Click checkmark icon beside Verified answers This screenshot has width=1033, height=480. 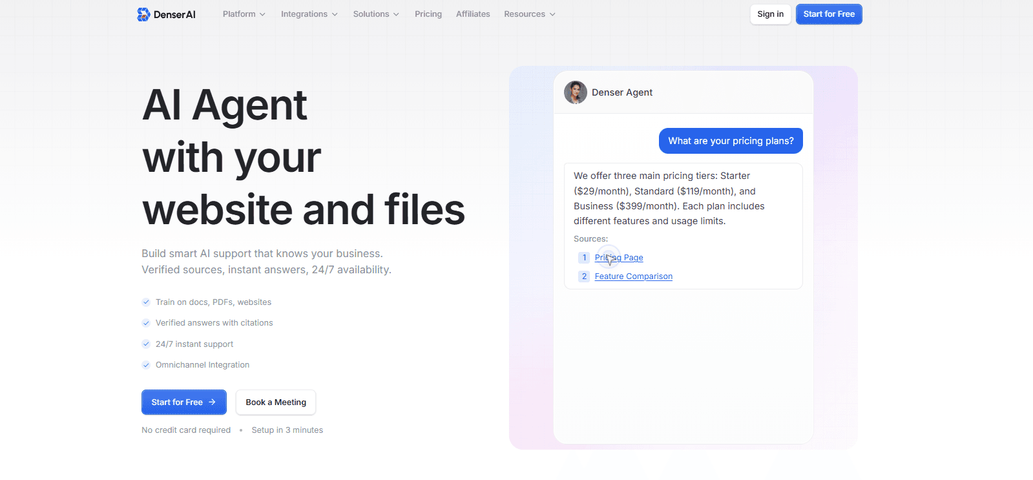pyautogui.click(x=146, y=323)
